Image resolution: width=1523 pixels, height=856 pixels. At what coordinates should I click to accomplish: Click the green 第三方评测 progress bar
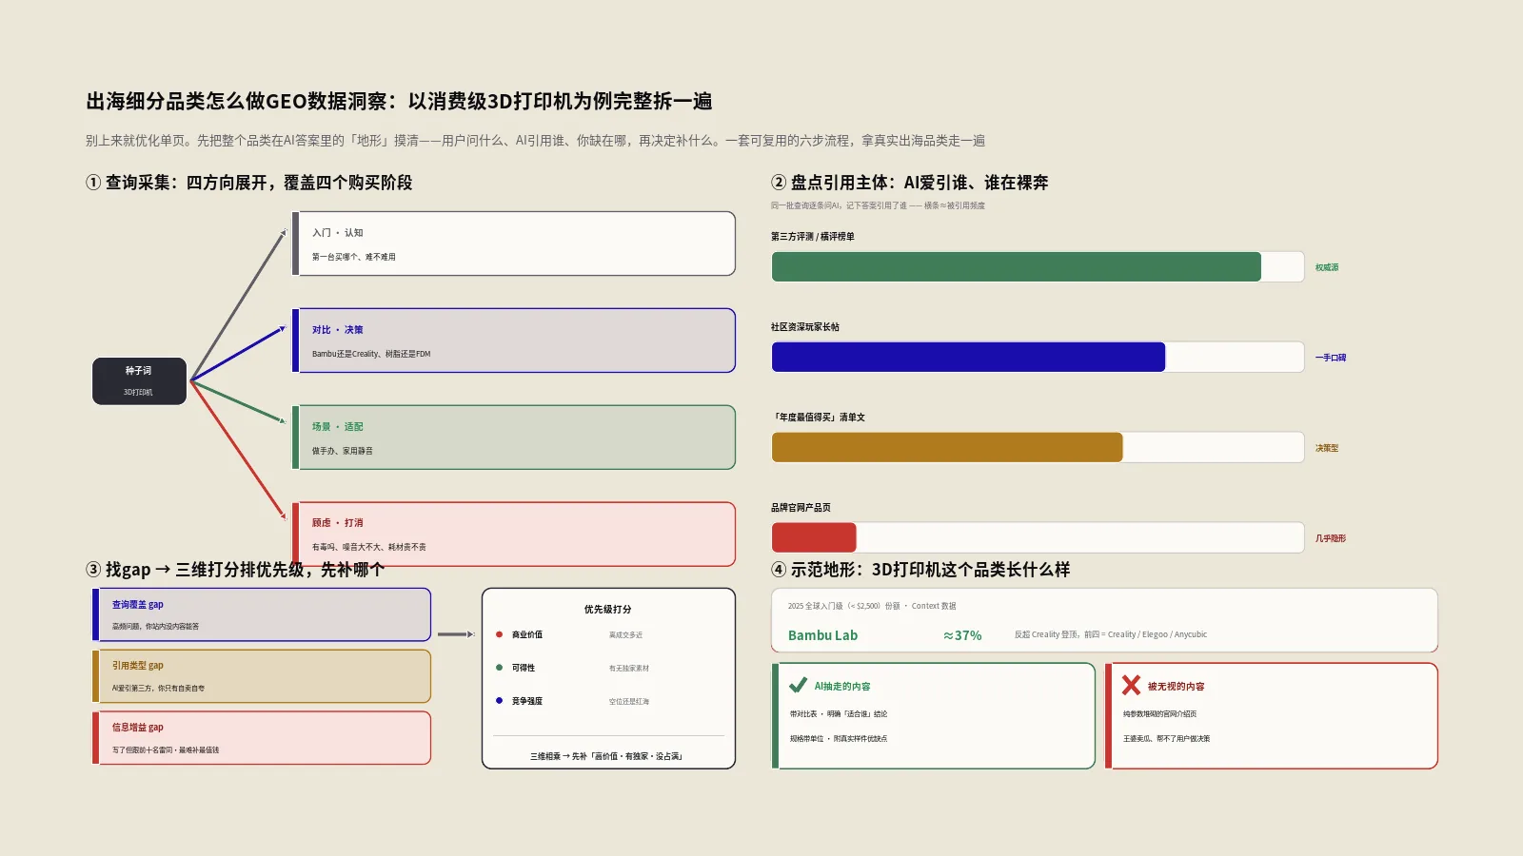(1016, 267)
